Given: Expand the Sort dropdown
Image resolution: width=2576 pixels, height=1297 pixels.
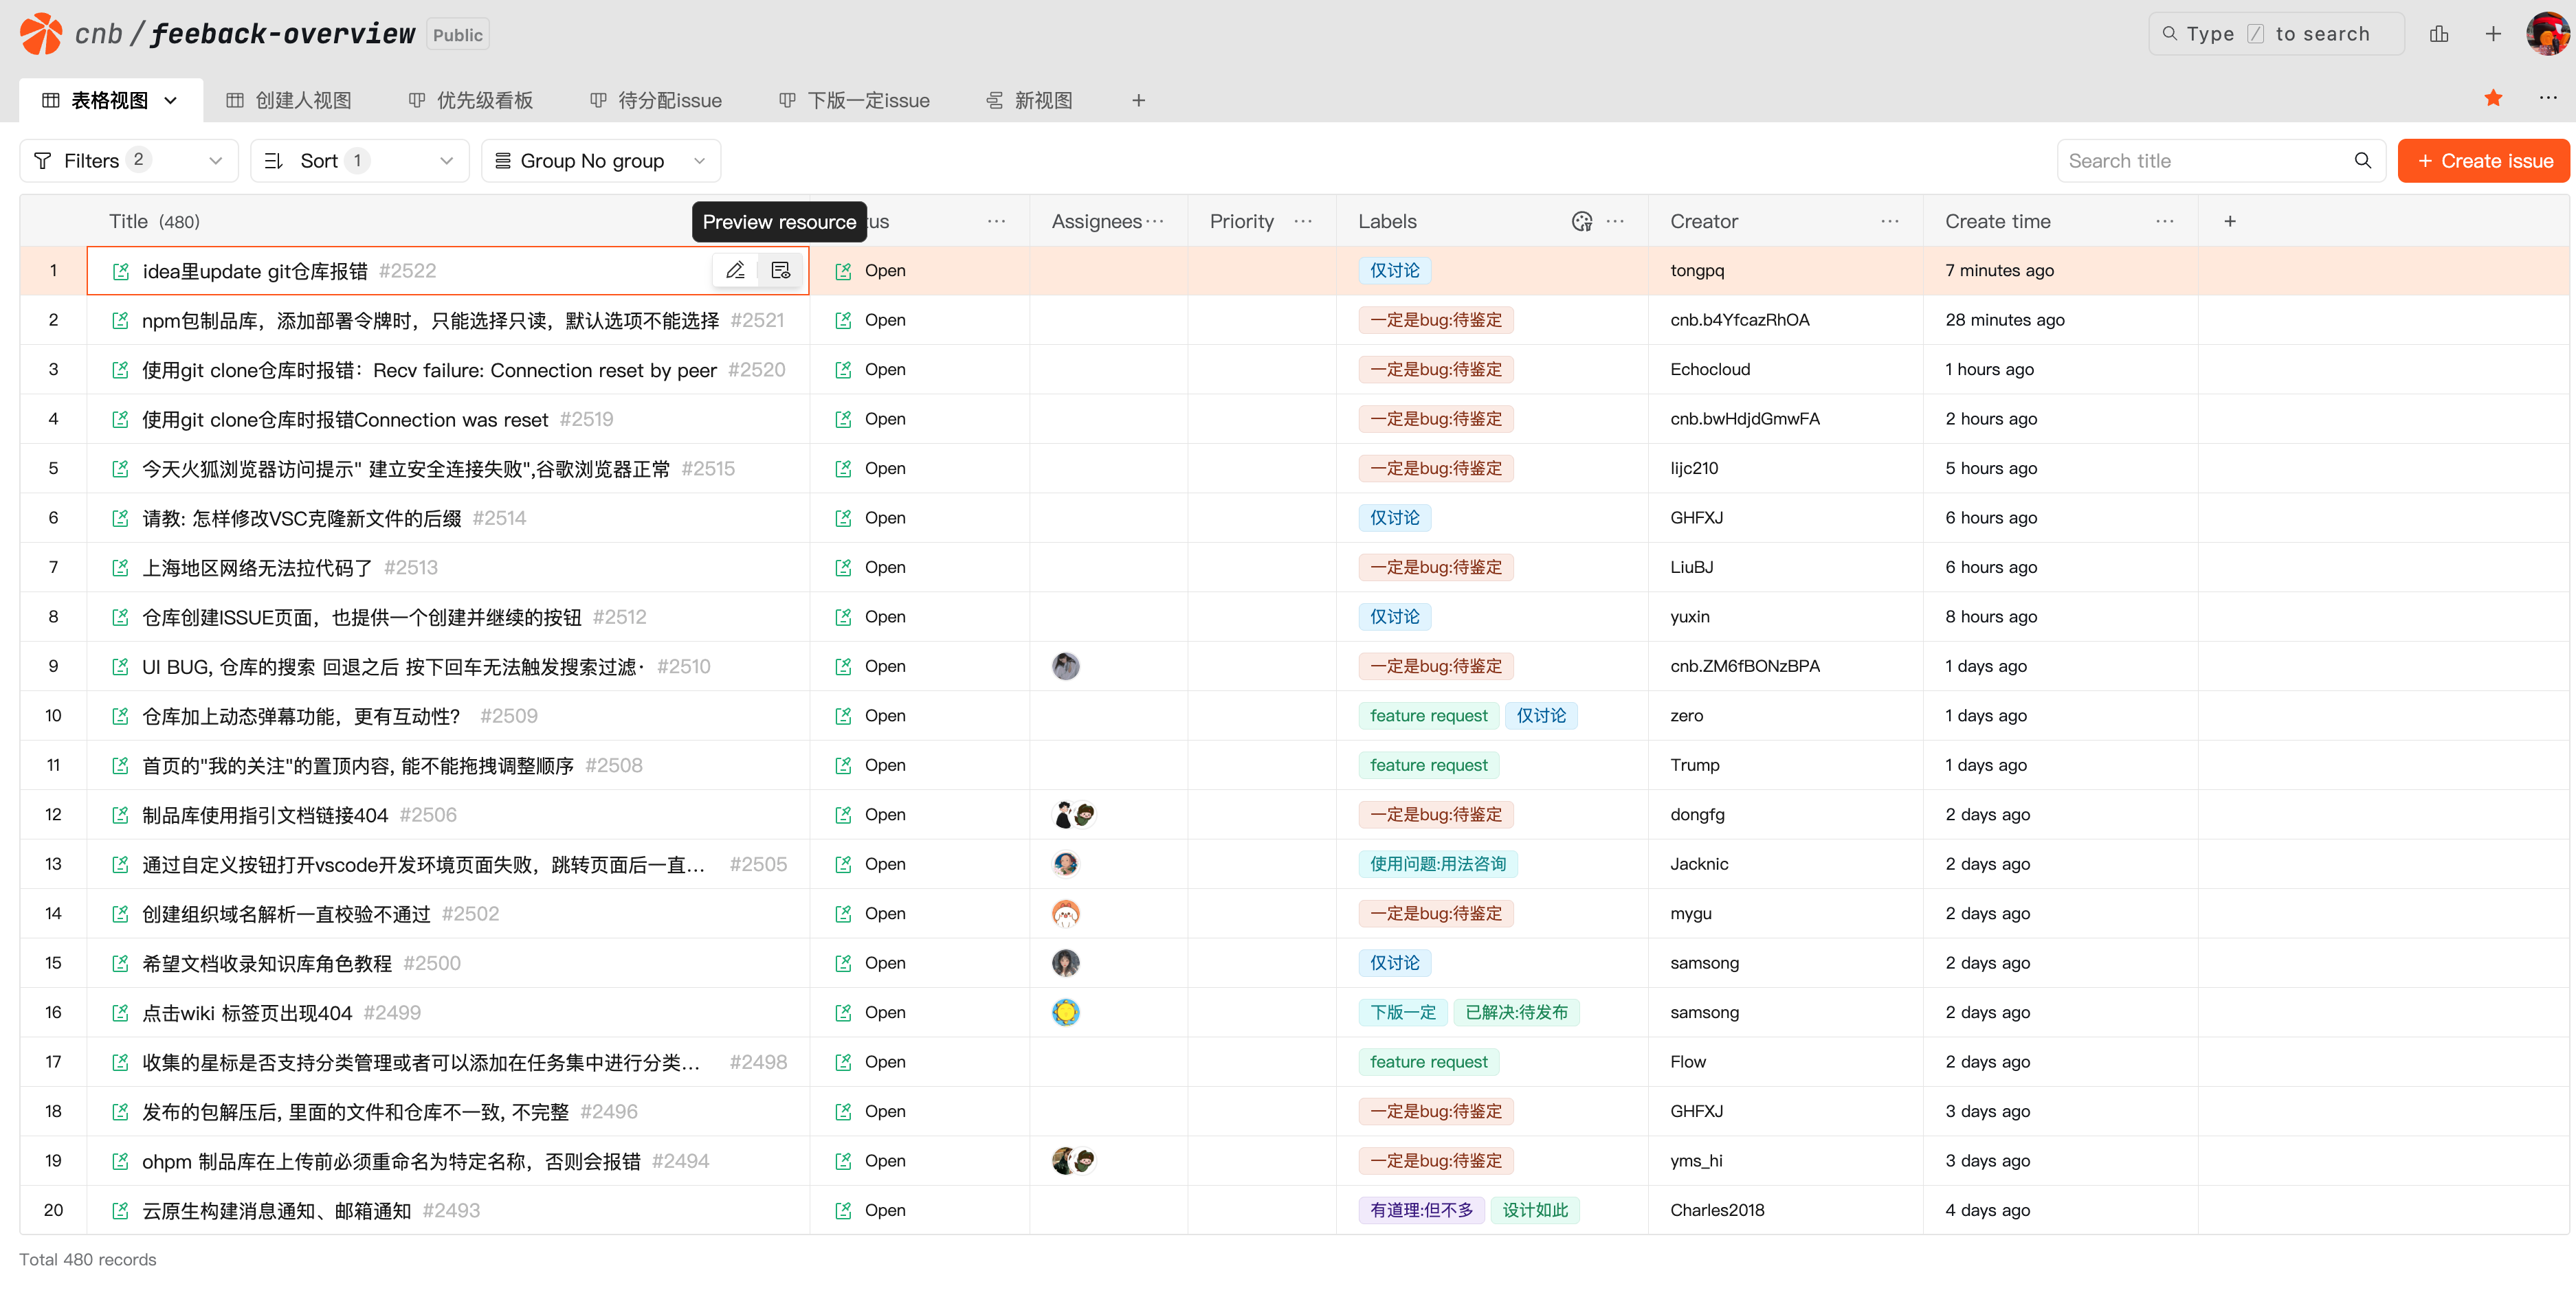Looking at the screenshot, I should (359, 161).
